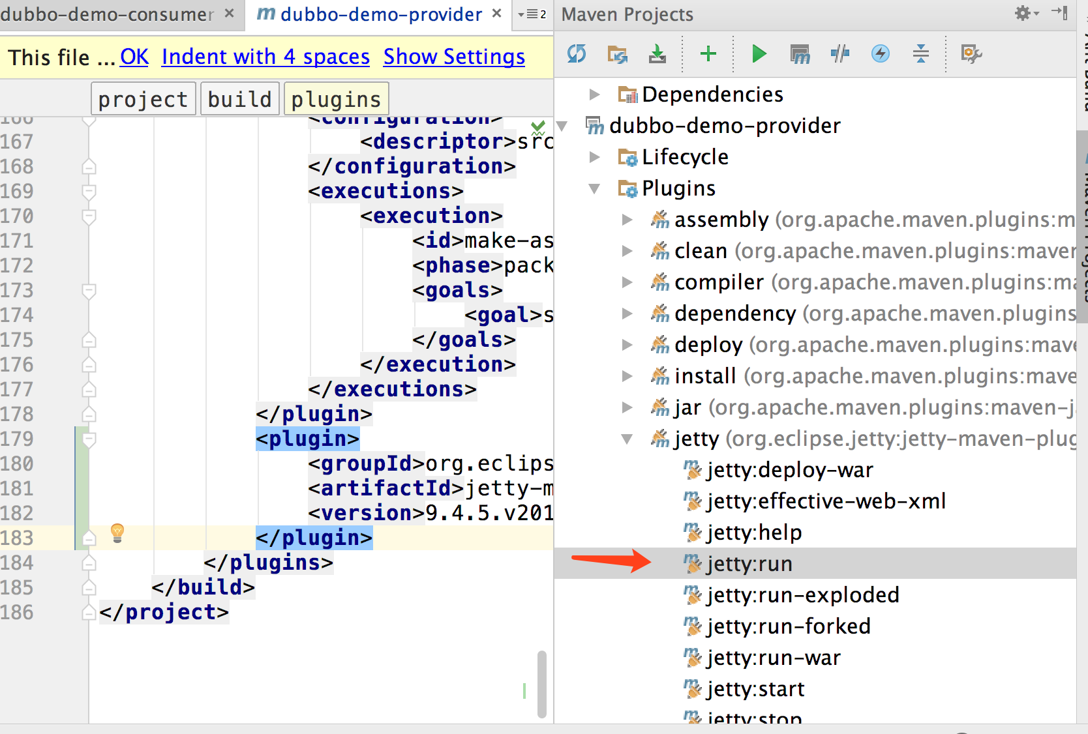Image resolution: width=1088 pixels, height=734 pixels.
Task: Click the Lifecycle folder icon
Action: (x=627, y=157)
